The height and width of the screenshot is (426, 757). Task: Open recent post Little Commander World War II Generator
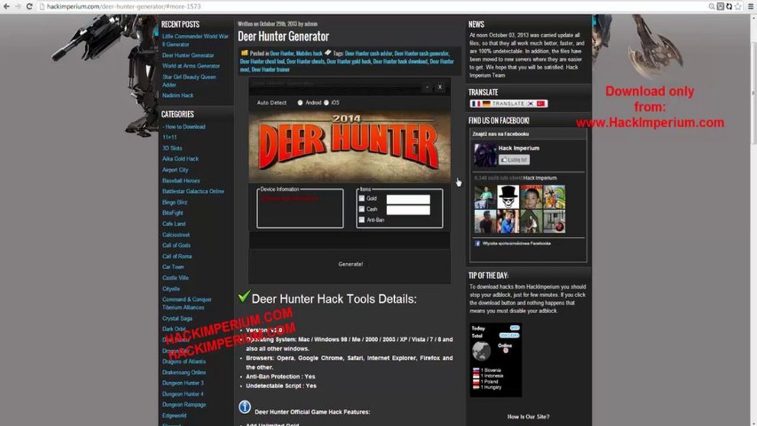(x=195, y=40)
